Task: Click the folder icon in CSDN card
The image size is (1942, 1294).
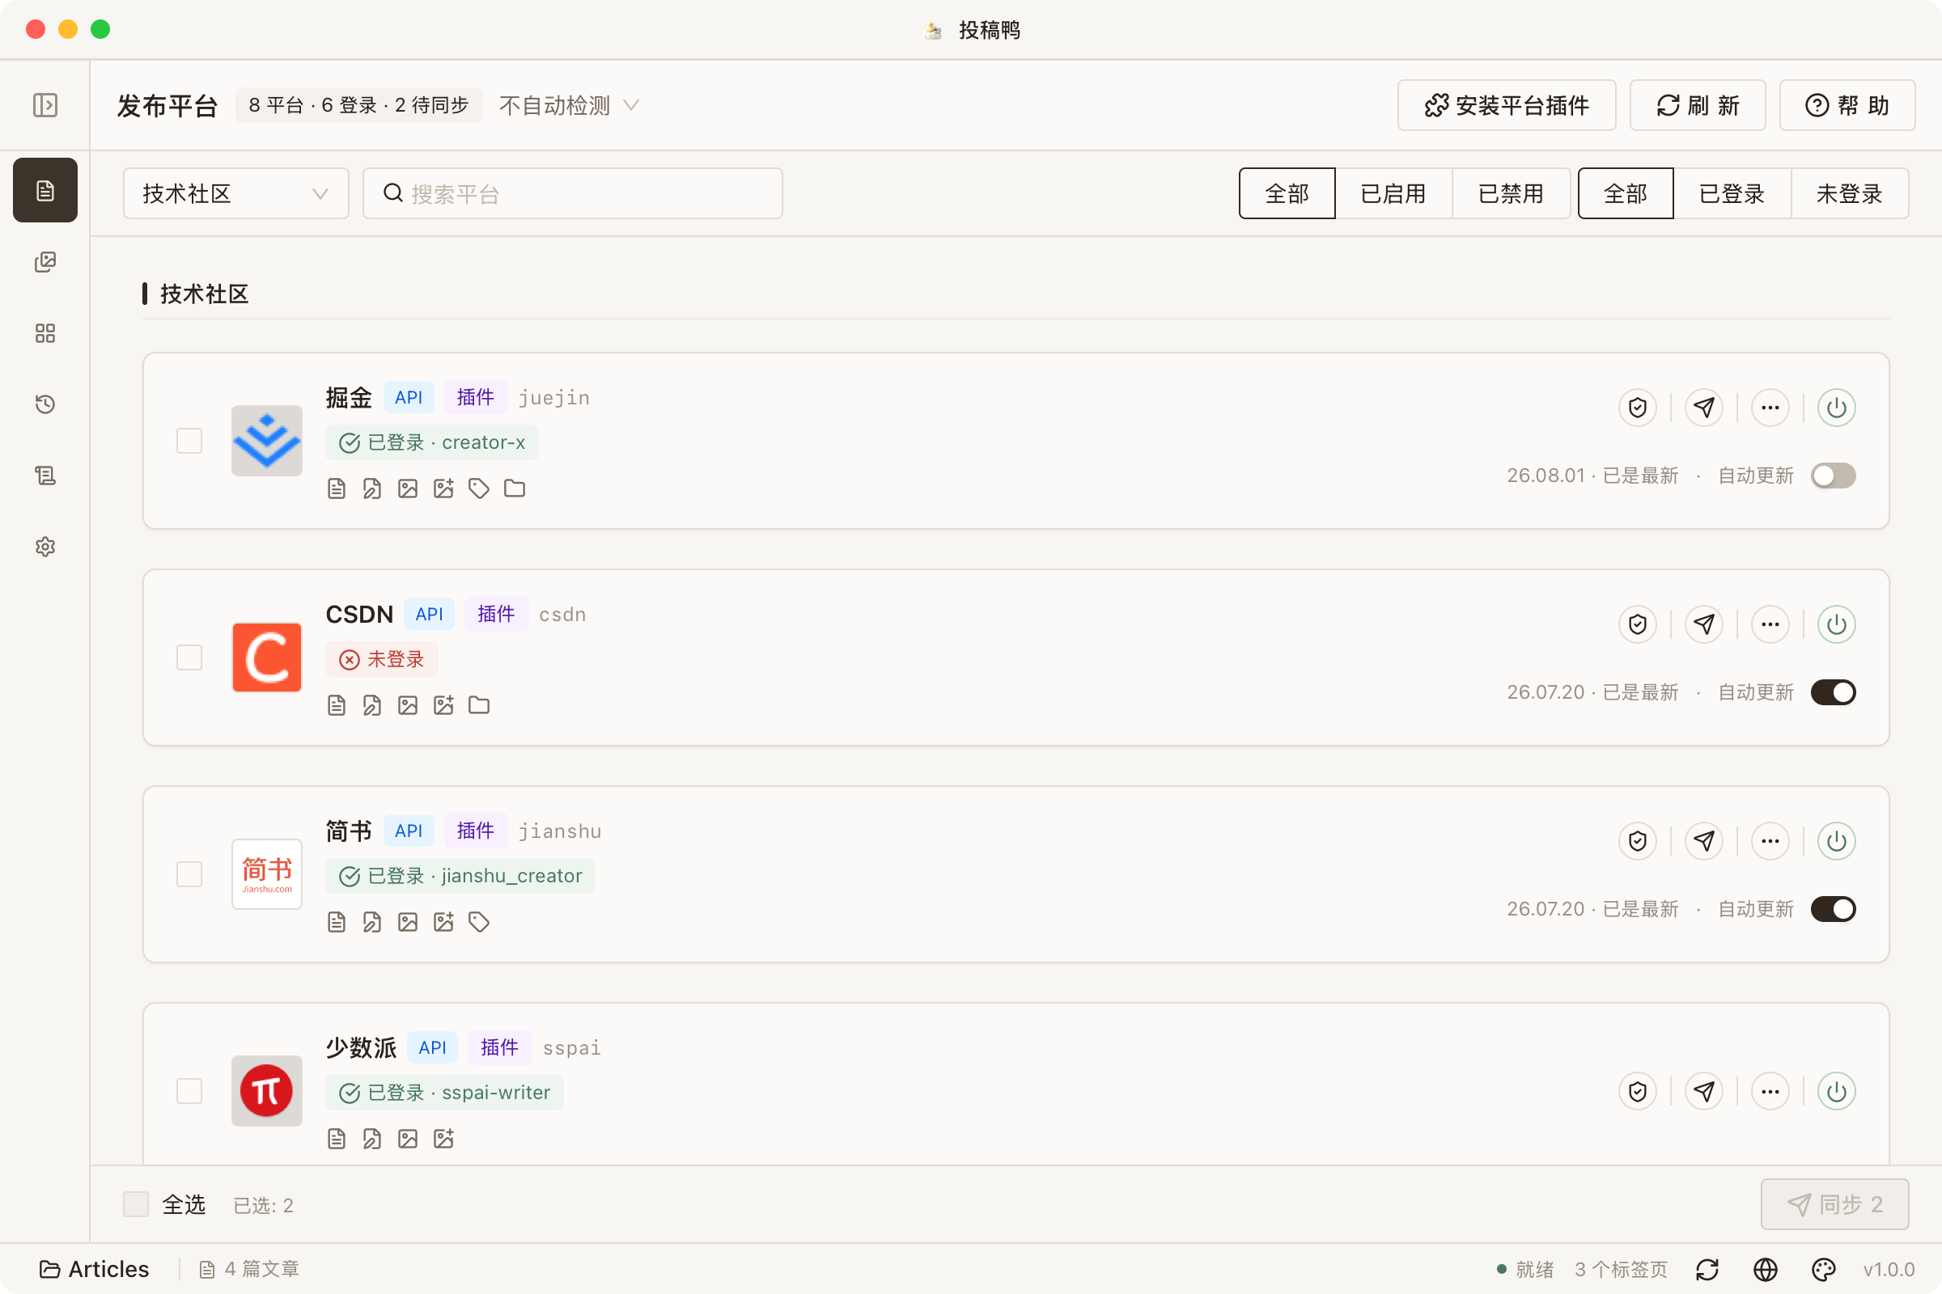Action: point(479,704)
